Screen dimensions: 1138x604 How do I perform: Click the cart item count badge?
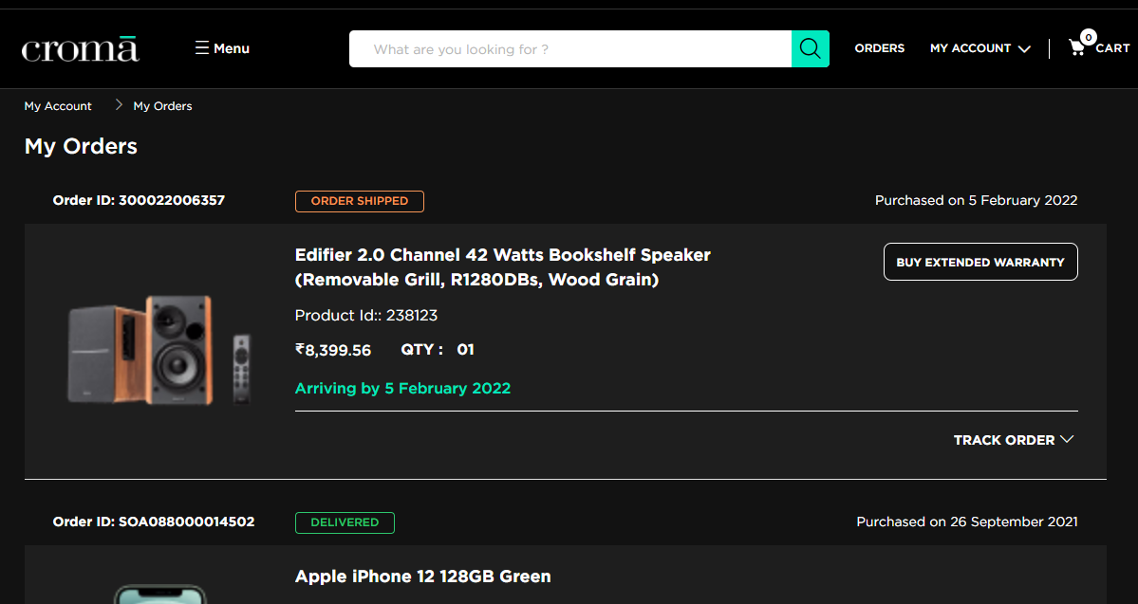[x=1088, y=37]
